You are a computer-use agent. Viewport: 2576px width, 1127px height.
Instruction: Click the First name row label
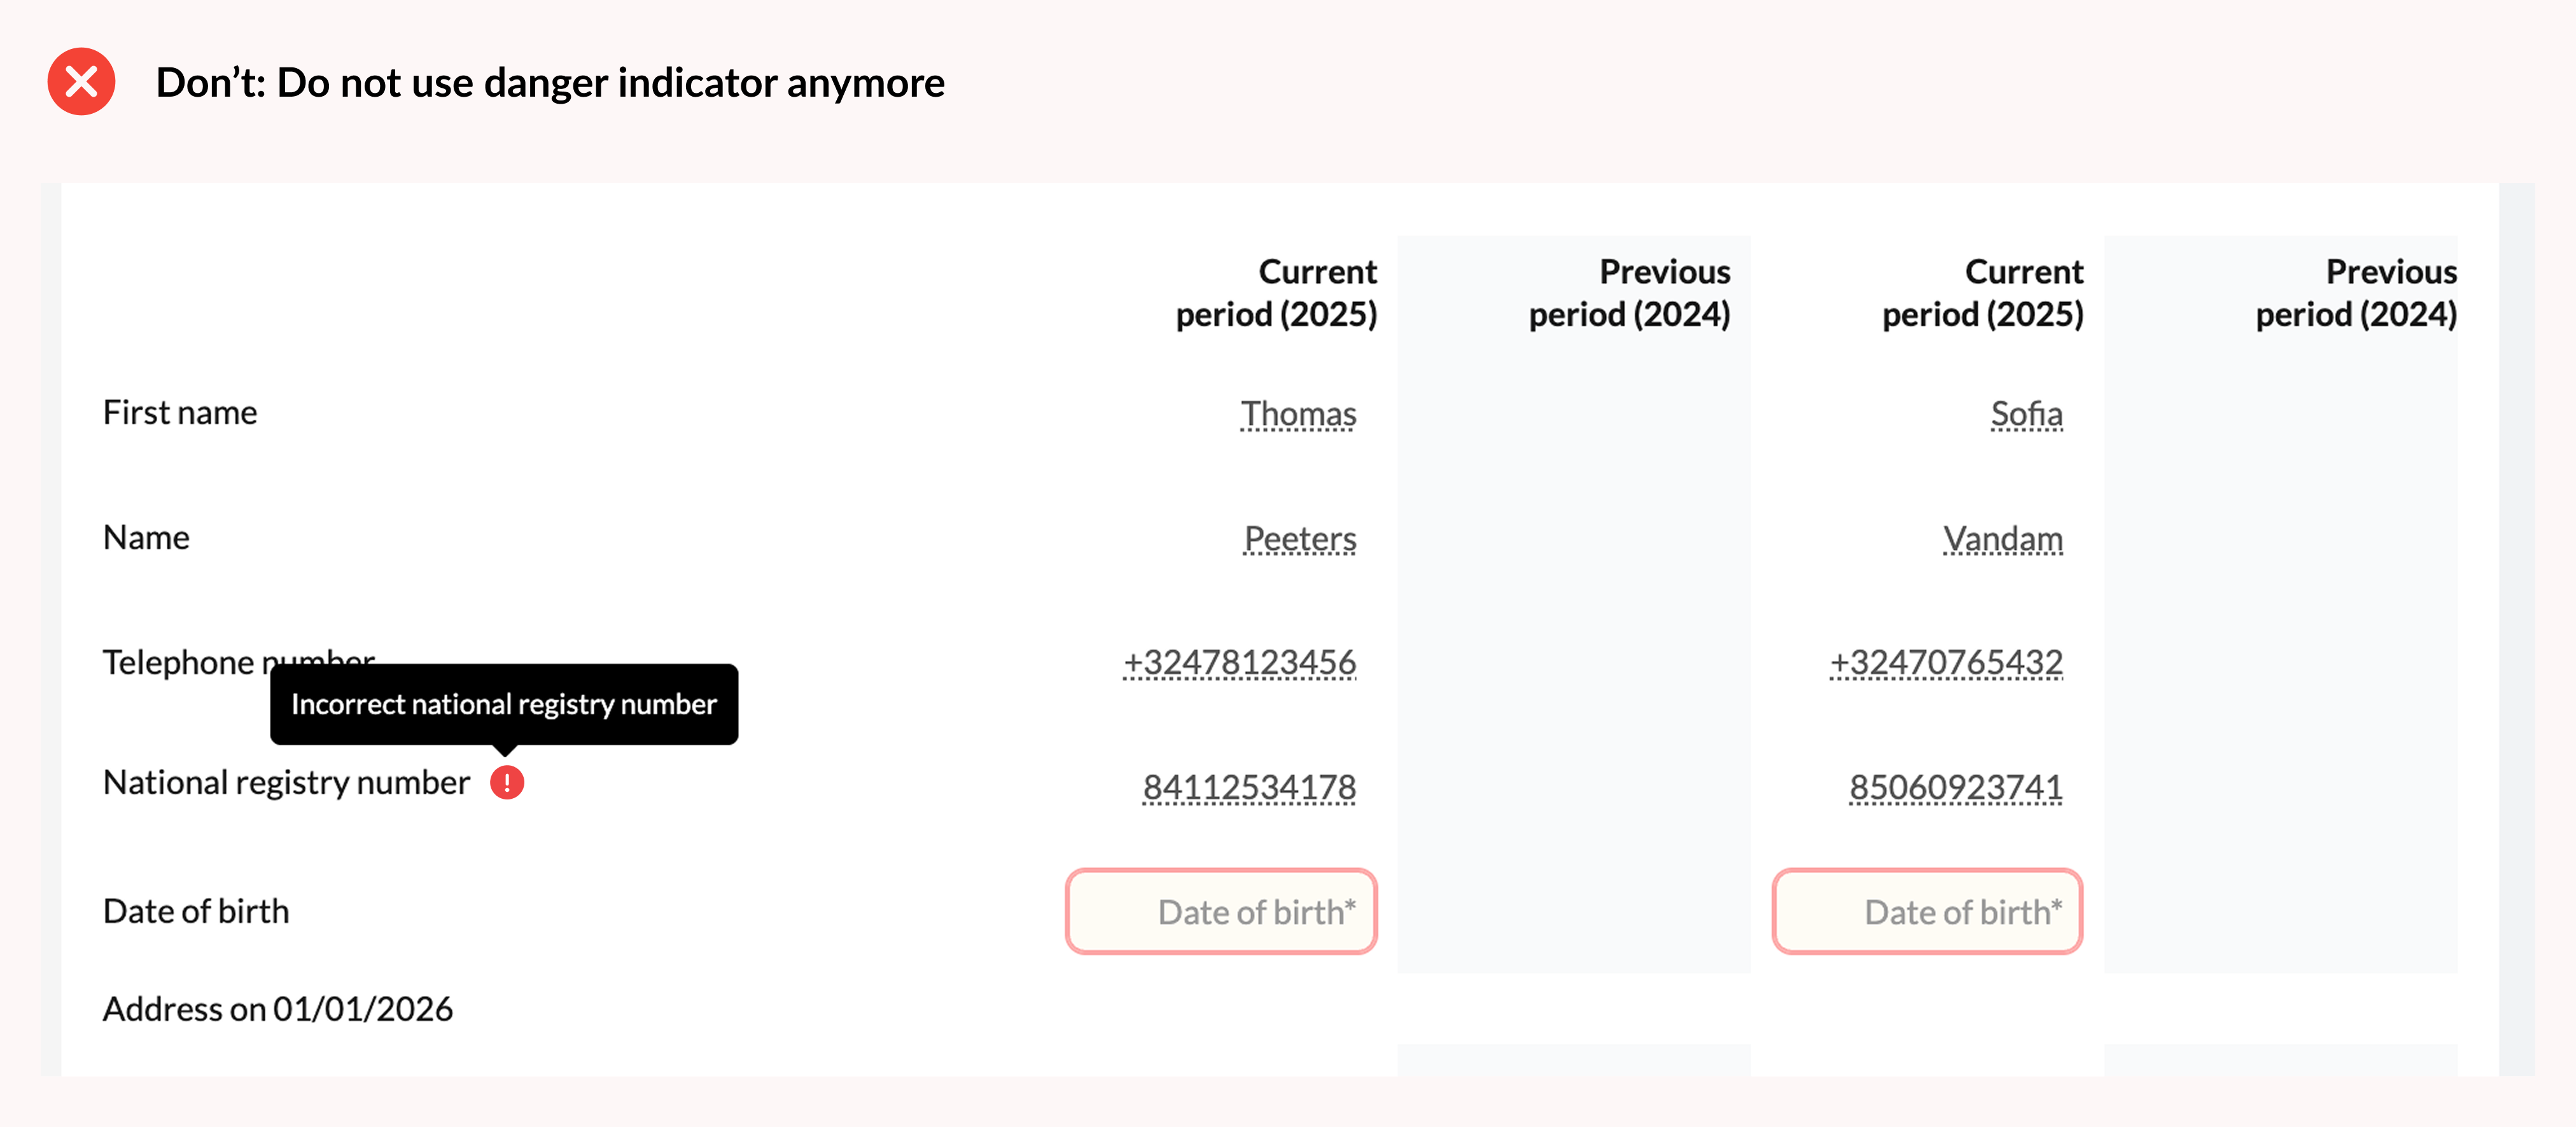point(180,413)
